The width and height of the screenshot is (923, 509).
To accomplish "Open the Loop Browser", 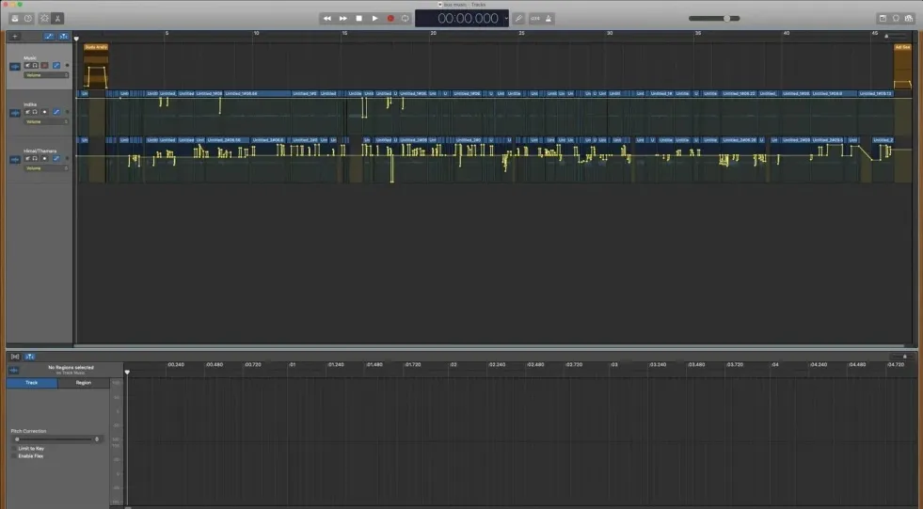I will (x=896, y=18).
